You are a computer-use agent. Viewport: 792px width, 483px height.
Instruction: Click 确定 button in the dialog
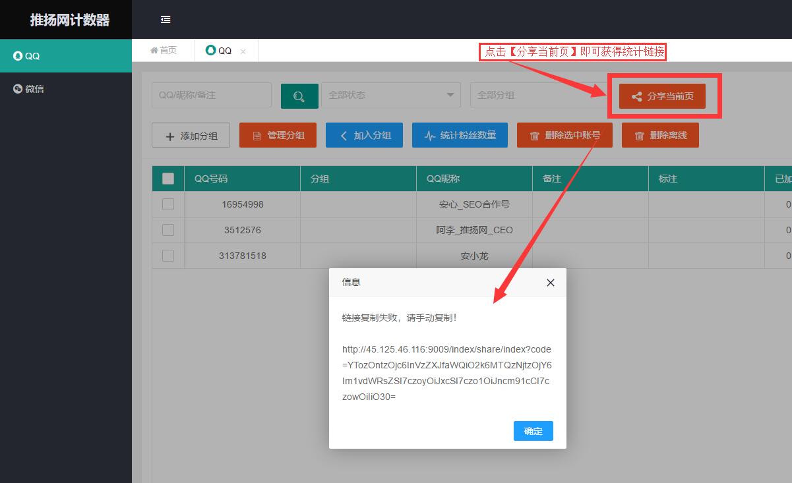pos(533,431)
